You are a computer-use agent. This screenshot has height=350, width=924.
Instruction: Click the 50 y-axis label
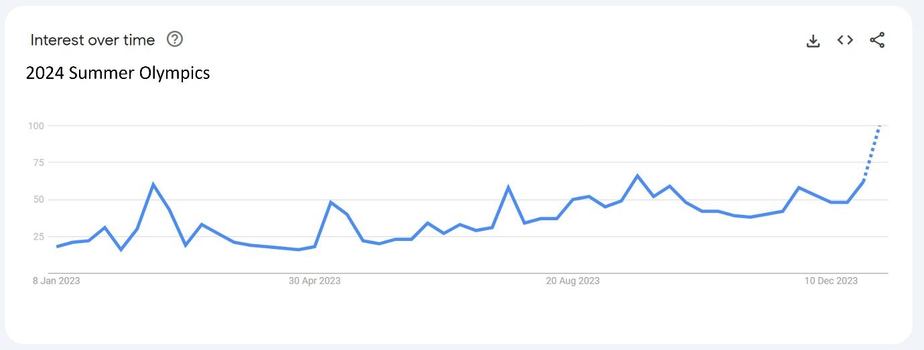pyautogui.click(x=38, y=199)
